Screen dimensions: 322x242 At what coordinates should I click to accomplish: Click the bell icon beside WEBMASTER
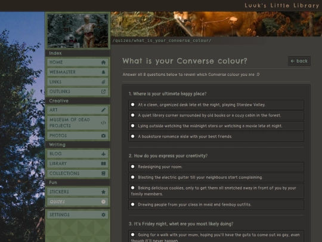(103, 72)
